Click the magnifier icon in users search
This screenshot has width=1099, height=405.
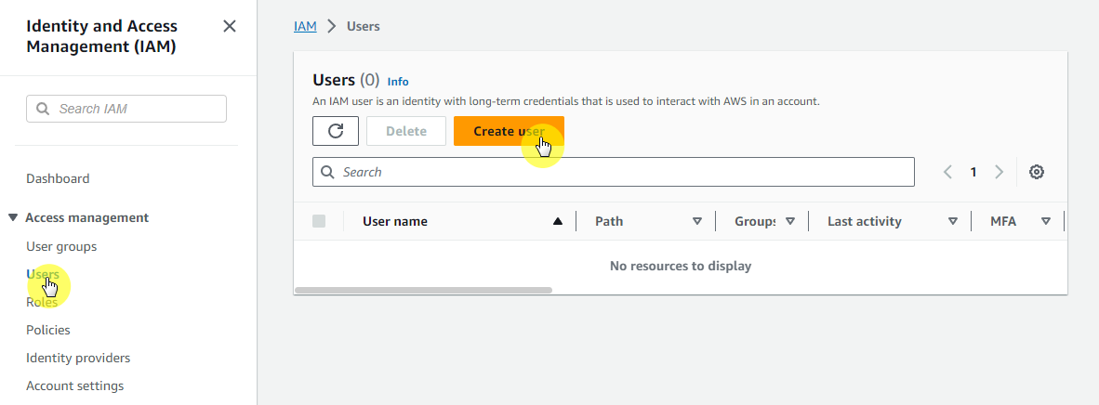click(x=327, y=172)
